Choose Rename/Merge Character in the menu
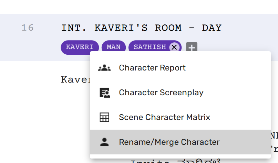 [169, 142]
